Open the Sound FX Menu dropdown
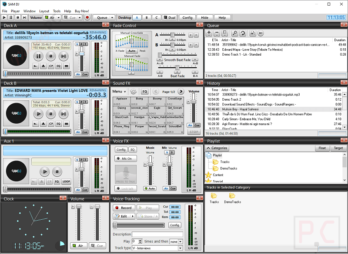This screenshot has height=254, width=348. [119, 92]
